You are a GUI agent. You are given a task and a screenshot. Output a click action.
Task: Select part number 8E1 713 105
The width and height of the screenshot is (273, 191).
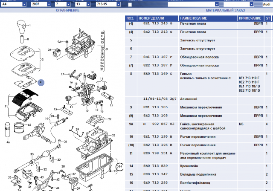pos(155,107)
